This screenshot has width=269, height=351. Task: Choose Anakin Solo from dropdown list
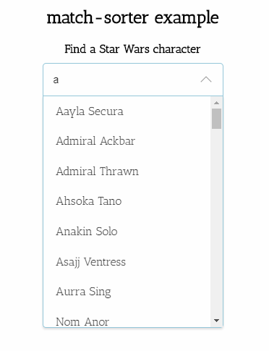[127, 232]
